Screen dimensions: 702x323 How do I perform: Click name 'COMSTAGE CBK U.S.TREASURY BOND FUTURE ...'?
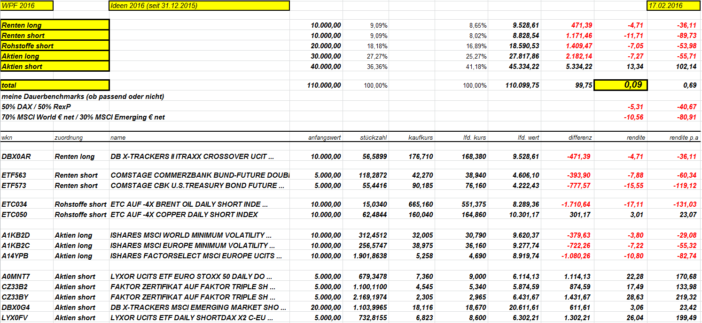point(198,186)
